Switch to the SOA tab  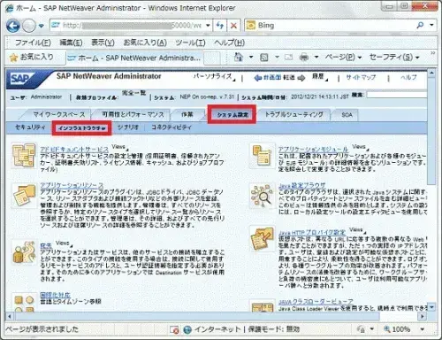pyautogui.click(x=347, y=115)
